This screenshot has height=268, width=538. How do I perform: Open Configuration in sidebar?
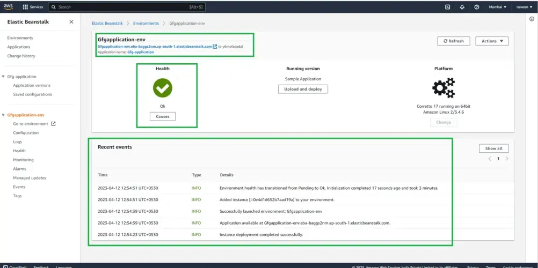(26, 132)
